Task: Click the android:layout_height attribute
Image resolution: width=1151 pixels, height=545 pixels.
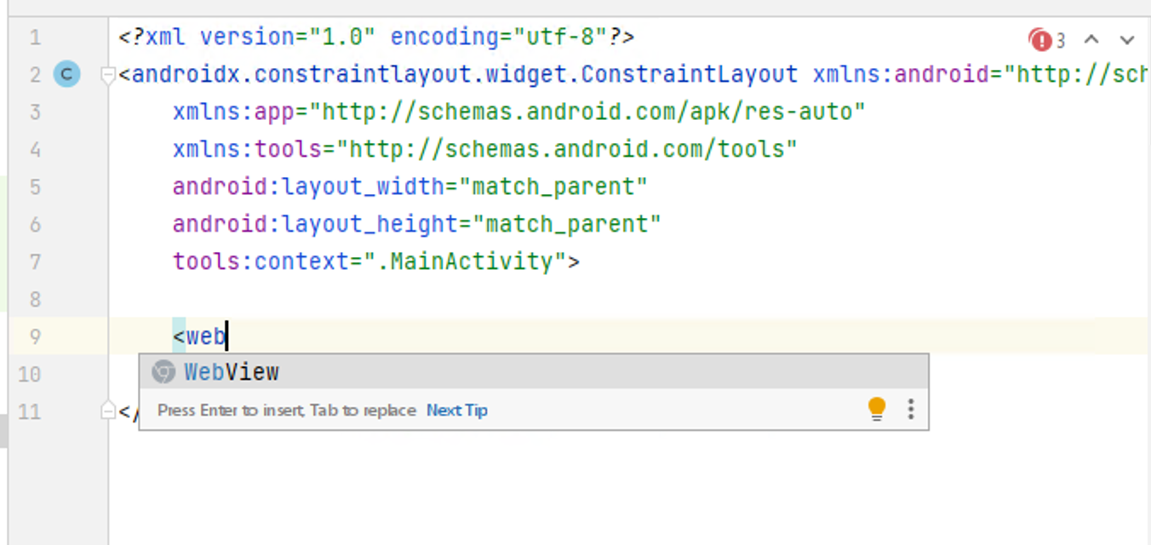Action: [x=315, y=224]
